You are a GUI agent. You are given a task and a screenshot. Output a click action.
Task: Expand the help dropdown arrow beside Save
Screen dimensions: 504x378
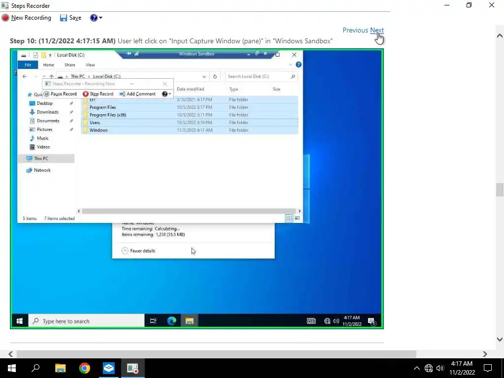point(100,18)
